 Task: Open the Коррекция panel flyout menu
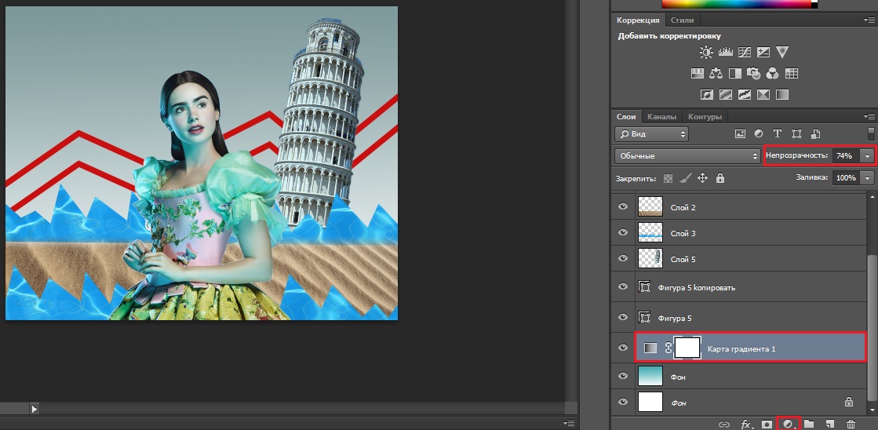pos(869,20)
